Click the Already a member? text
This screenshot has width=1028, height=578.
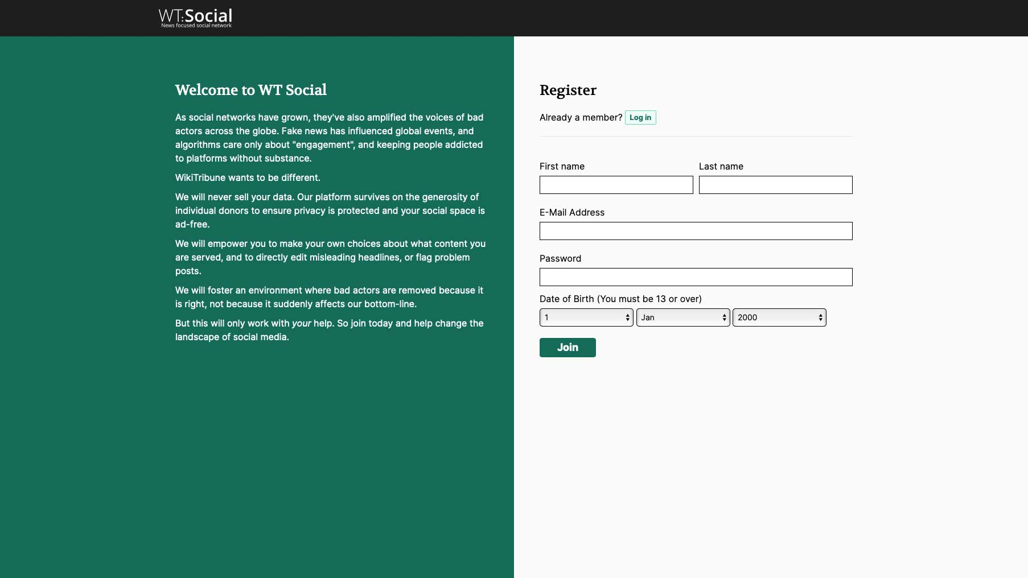(x=581, y=118)
